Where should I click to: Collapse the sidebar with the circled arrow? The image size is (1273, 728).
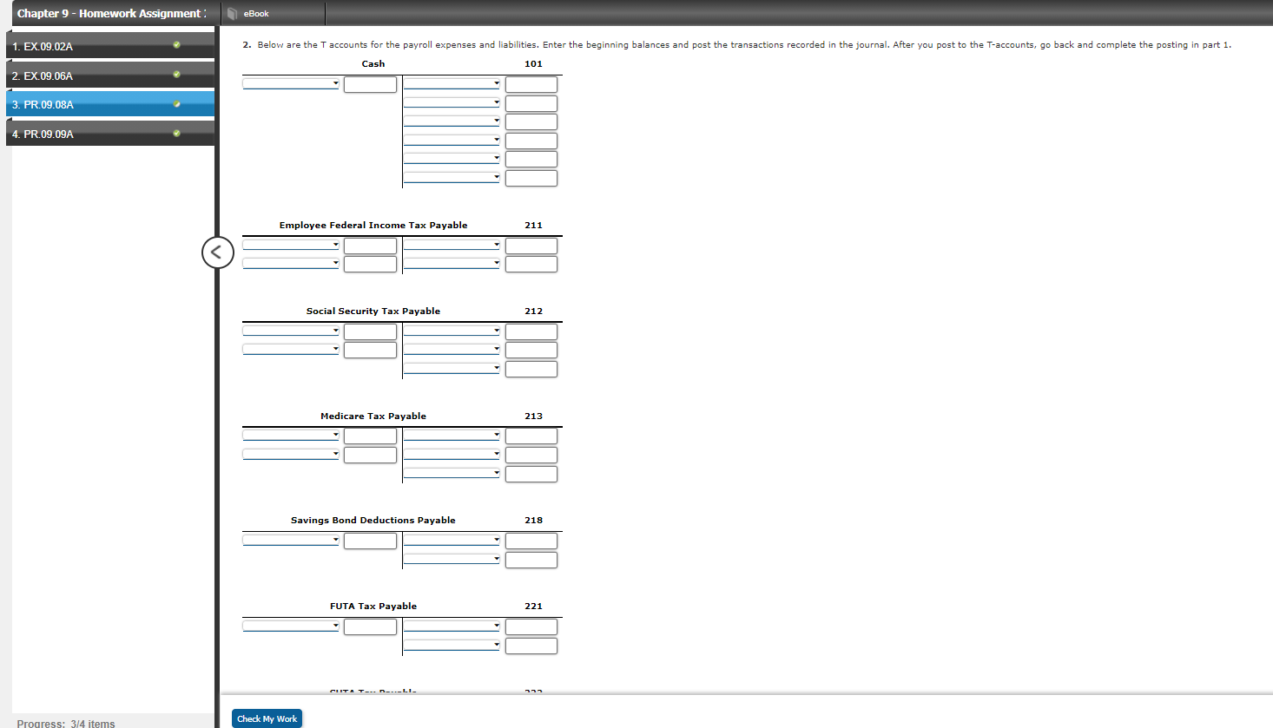pyautogui.click(x=218, y=253)
